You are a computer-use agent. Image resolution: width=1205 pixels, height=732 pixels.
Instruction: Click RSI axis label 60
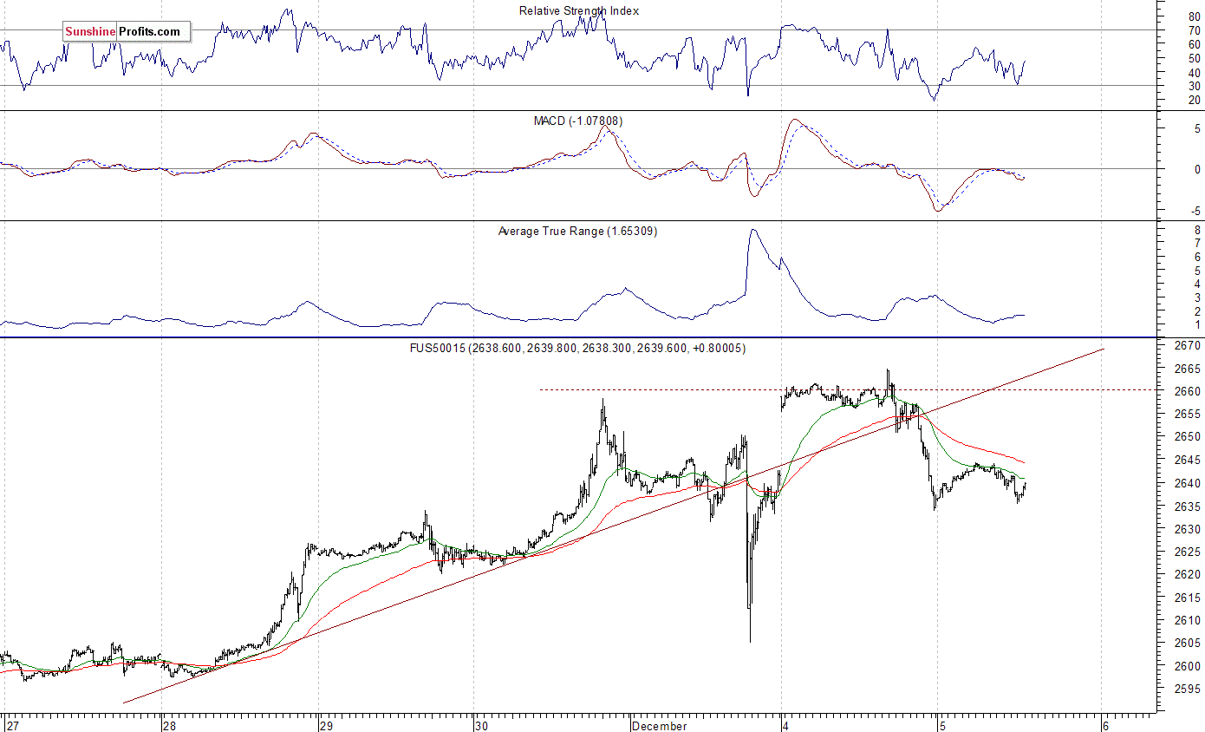(x=1195, y=44)
